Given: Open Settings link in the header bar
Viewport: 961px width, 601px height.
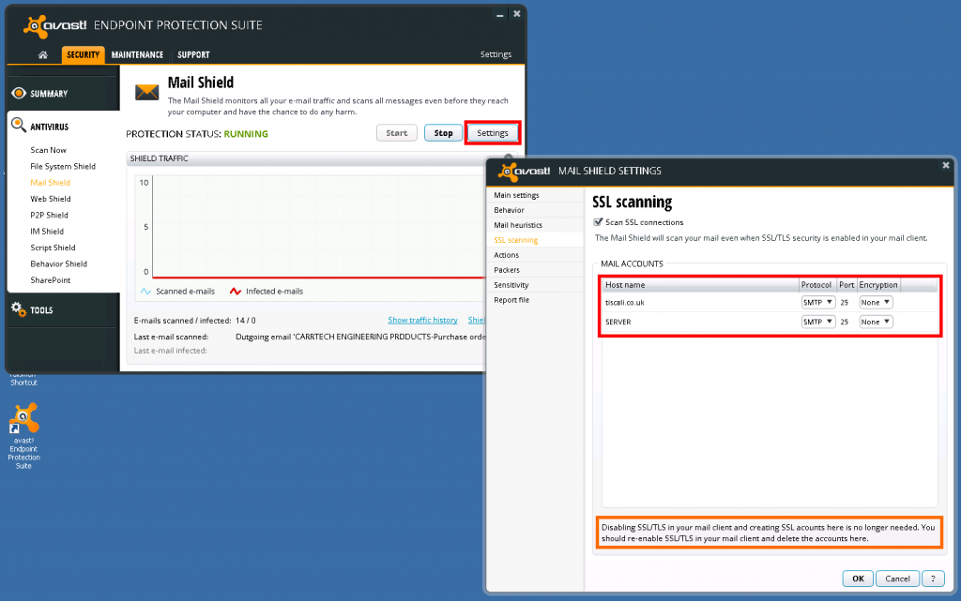Looking at the screenshot, I should click(496, 54).
